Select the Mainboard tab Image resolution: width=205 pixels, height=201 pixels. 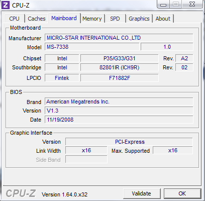[x=64, y=18]
